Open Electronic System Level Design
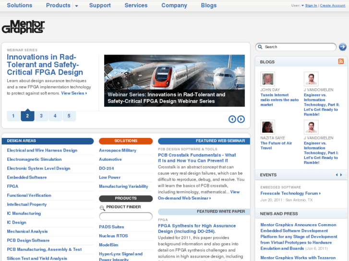This screenshot has height=261, width=349. point(38,169)
